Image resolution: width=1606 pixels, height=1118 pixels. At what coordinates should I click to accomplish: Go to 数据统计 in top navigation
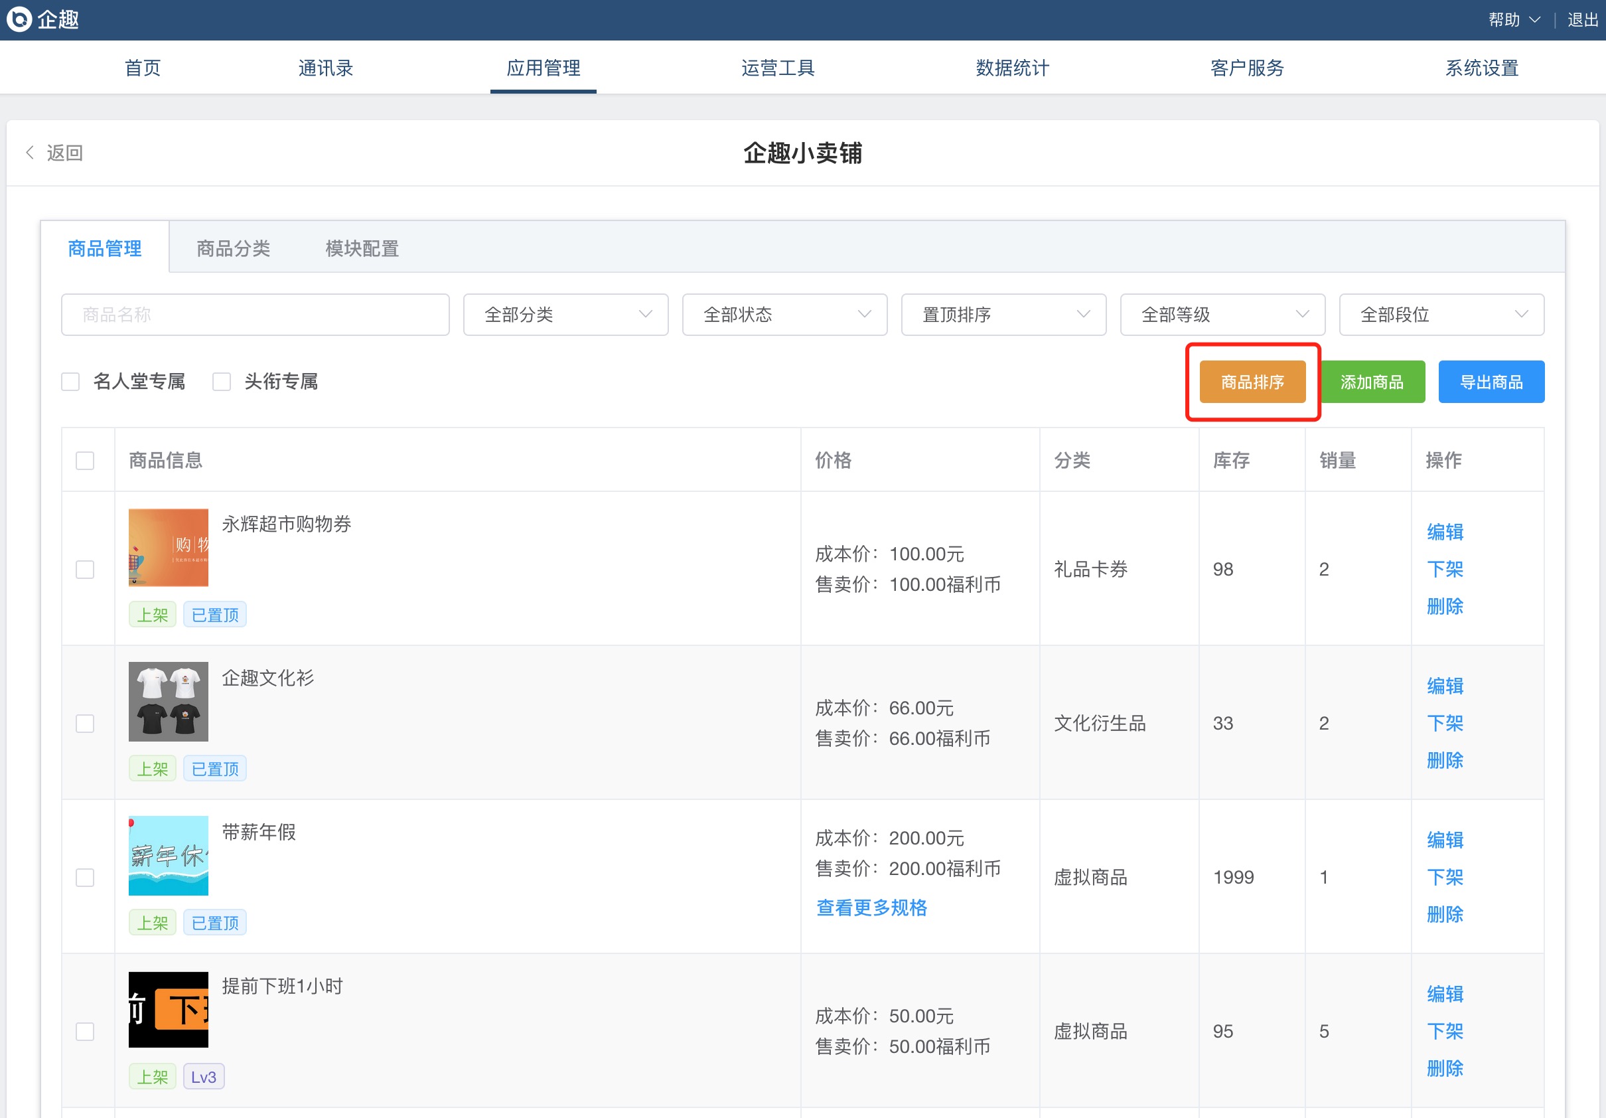point(1012,68)
